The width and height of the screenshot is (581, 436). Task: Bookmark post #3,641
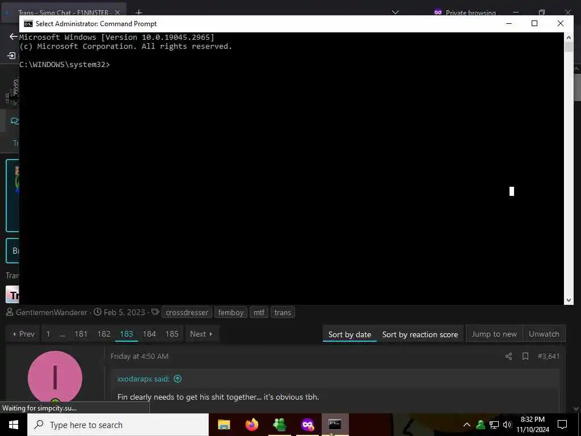click(525, 357)
